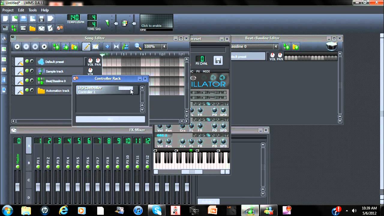Show Beat+Bassline Editor toolbar icon
Screen dimensions: 384x216
tap(14, 28)
